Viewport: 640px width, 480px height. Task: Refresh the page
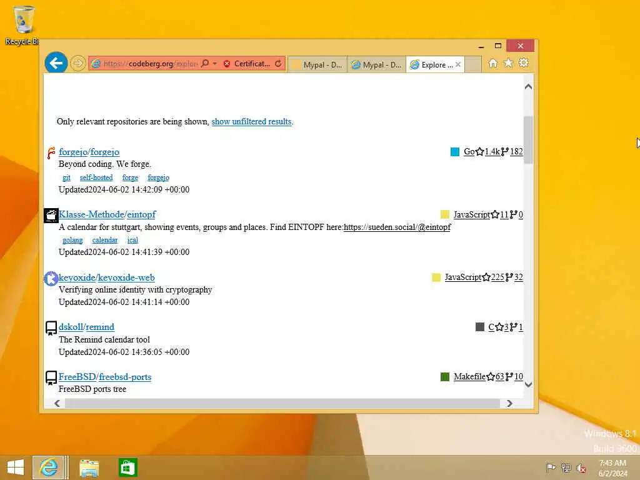click(278, 64)
